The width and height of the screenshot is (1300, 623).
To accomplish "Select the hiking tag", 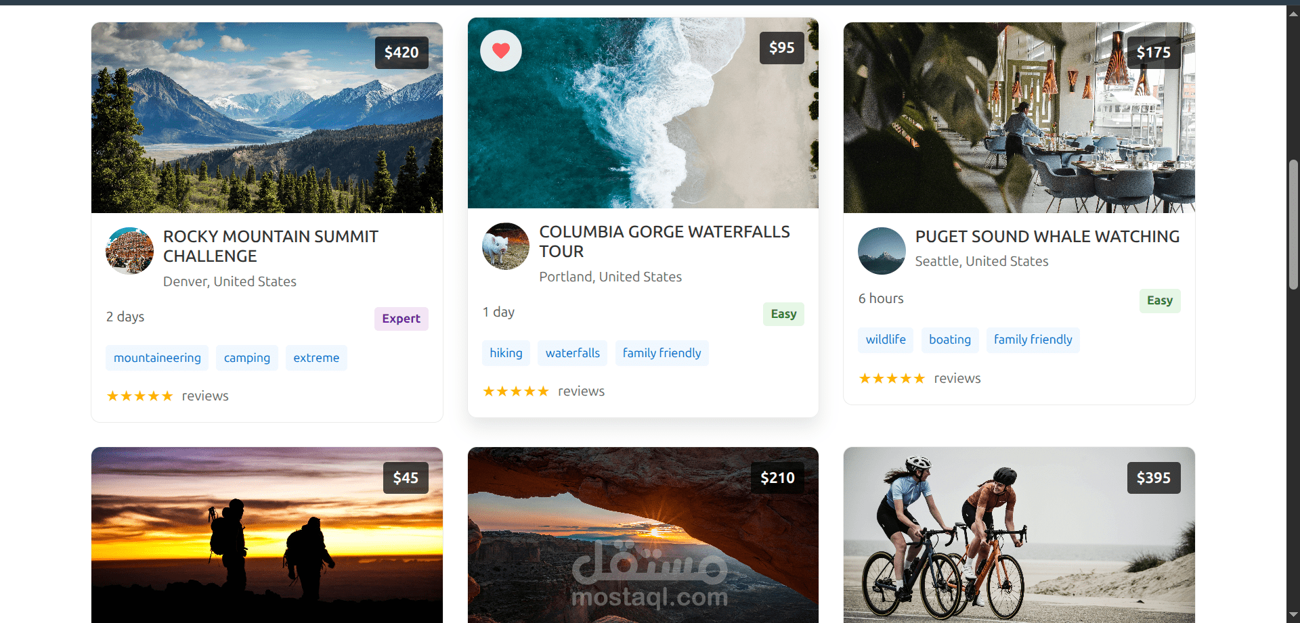I will click(x=506, y=353).
